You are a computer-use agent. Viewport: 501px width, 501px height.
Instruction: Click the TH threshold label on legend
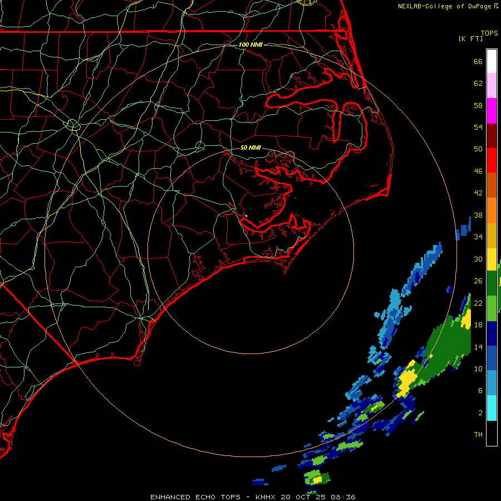click(x=478, y=435)
